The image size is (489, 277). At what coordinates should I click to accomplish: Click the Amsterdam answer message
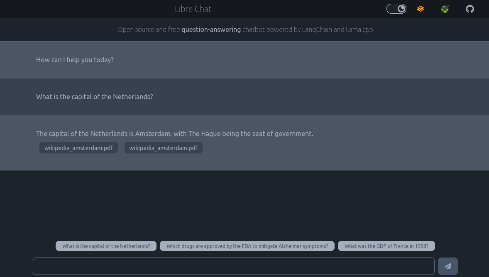point(174,134)
